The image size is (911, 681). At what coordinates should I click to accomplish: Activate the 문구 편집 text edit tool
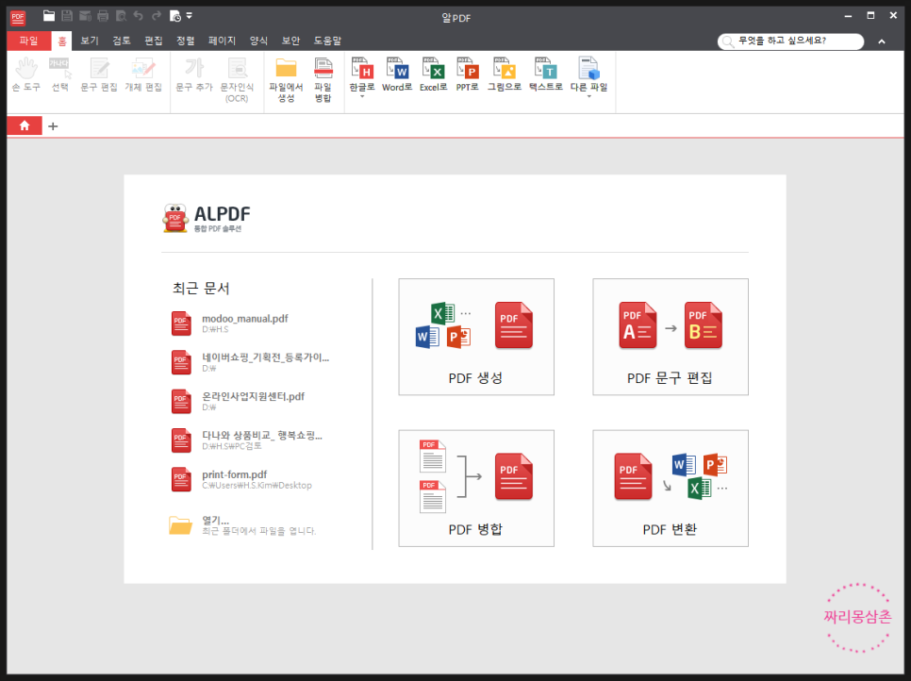point(99,75)
